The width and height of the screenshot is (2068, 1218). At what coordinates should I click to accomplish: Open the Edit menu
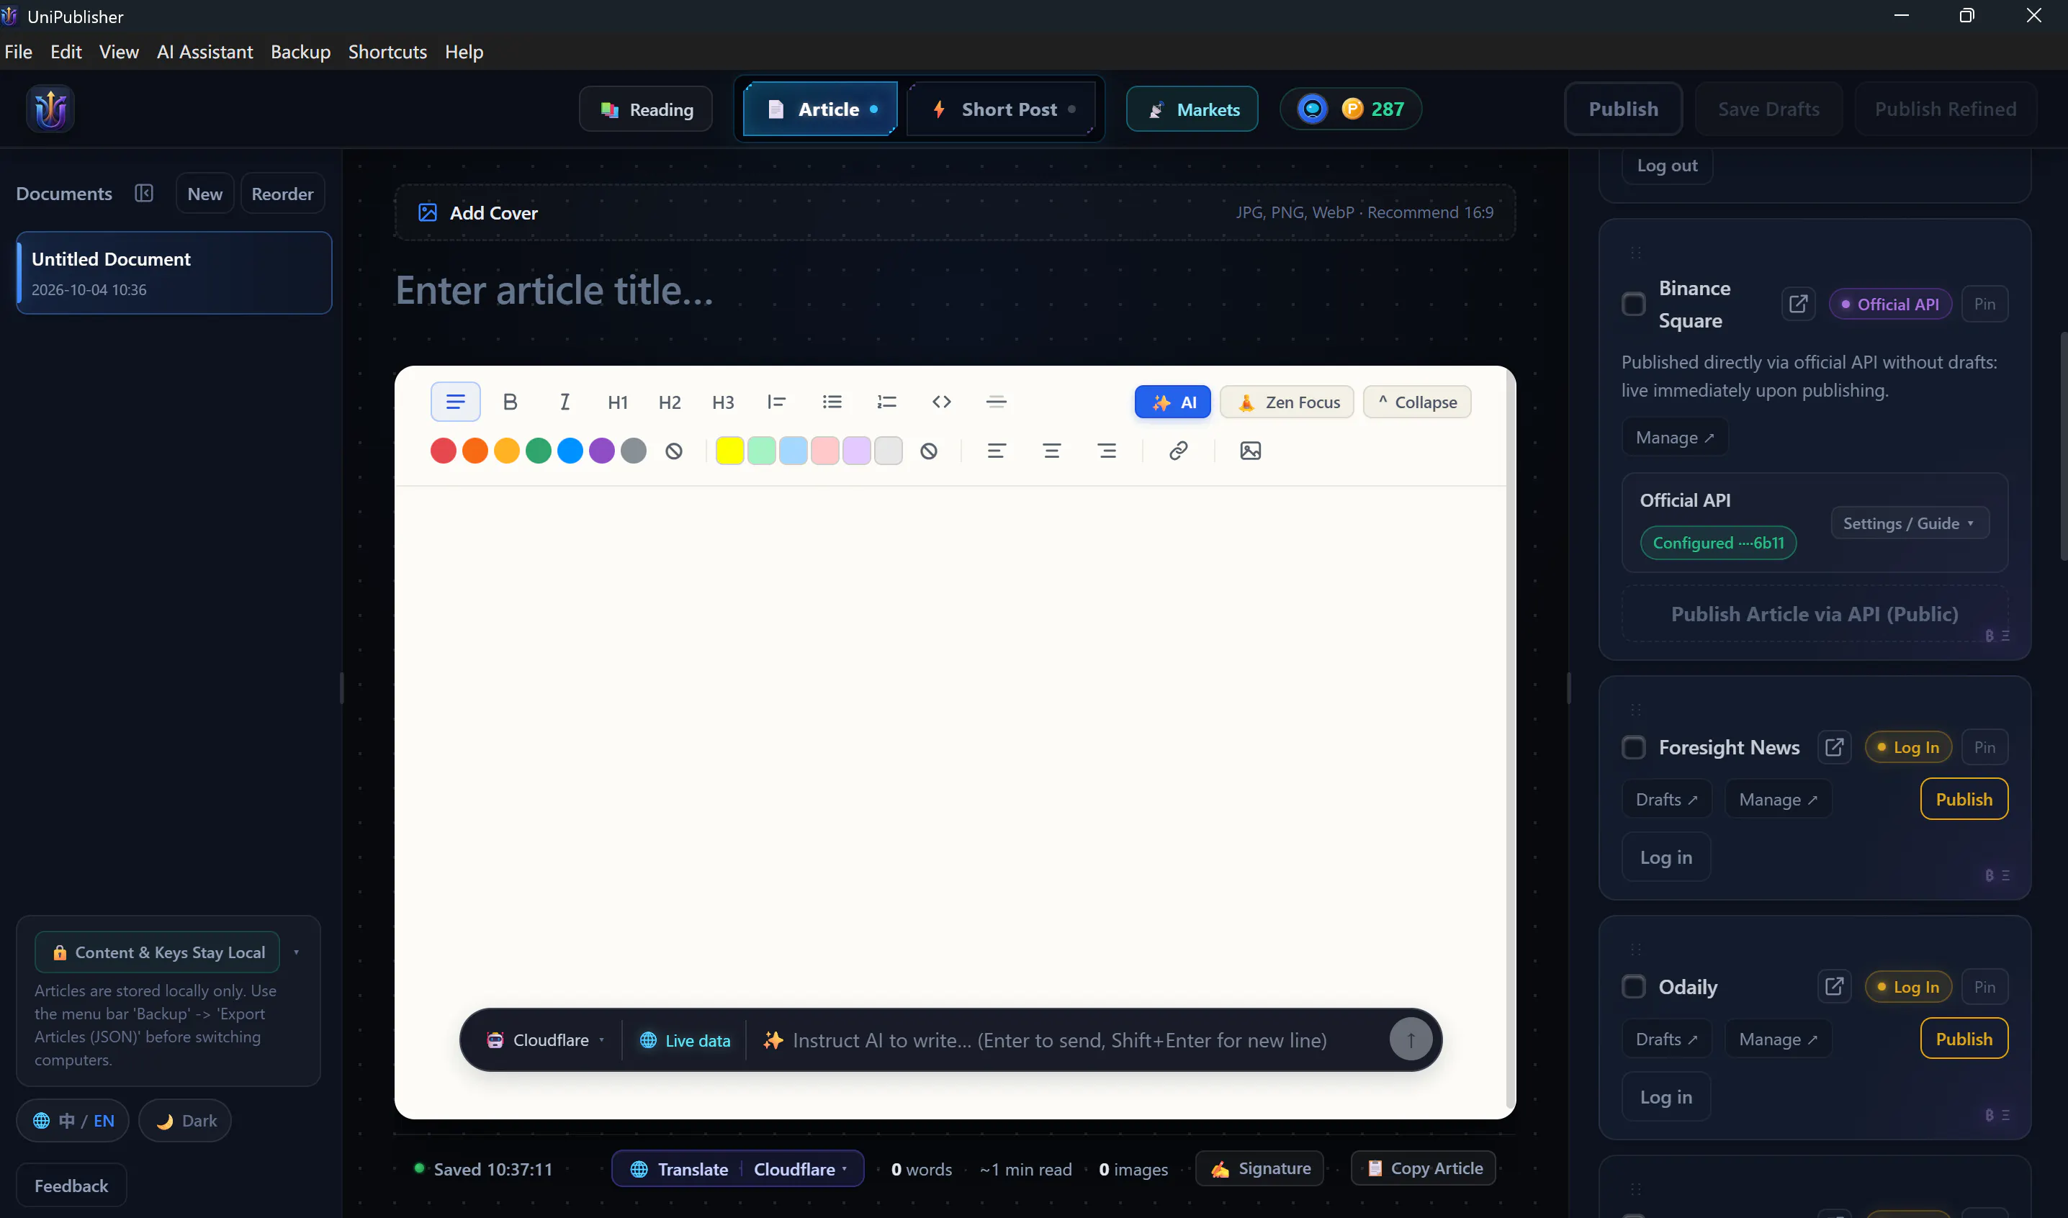pyautogui.click(x=66, y=52)
